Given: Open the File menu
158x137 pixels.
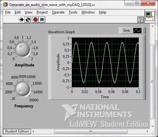Looking at the screenshot, I should click(8, 12).
